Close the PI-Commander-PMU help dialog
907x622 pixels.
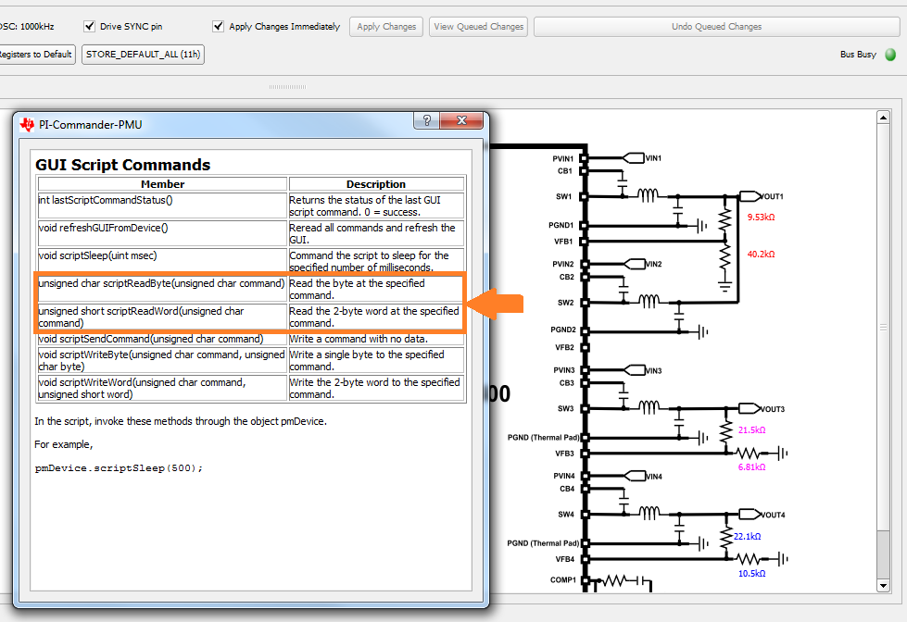click(462, 122)
